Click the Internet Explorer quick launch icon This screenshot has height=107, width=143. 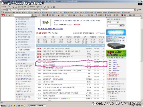11,106
